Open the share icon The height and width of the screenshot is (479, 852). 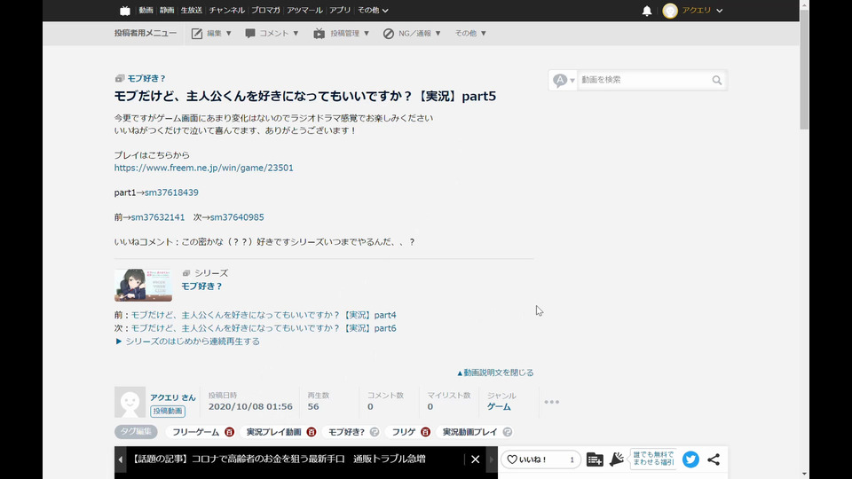pos(714,459)
